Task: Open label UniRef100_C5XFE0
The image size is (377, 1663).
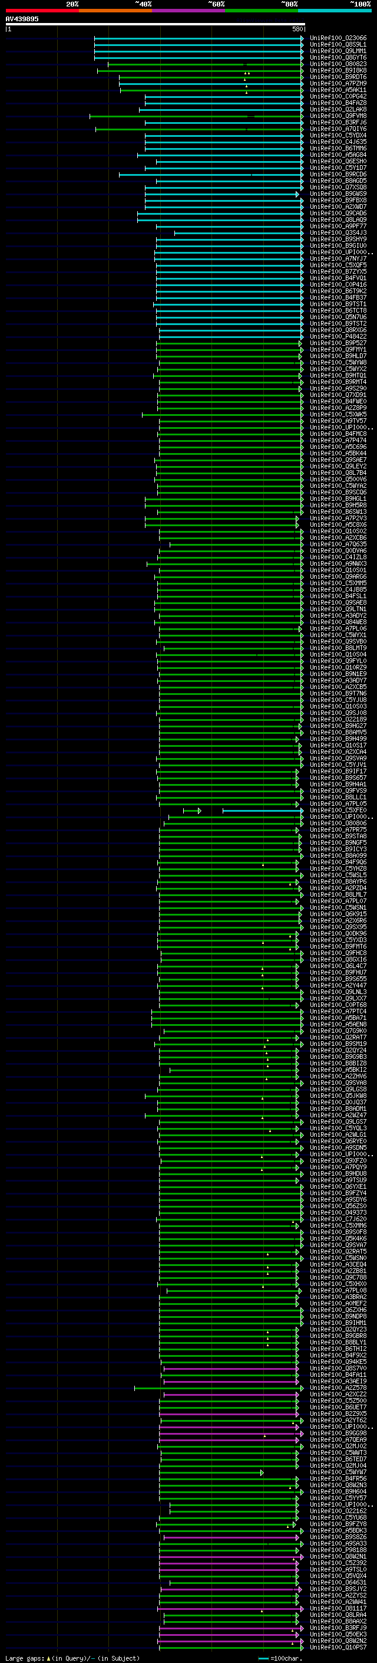Action: [338, 810]
